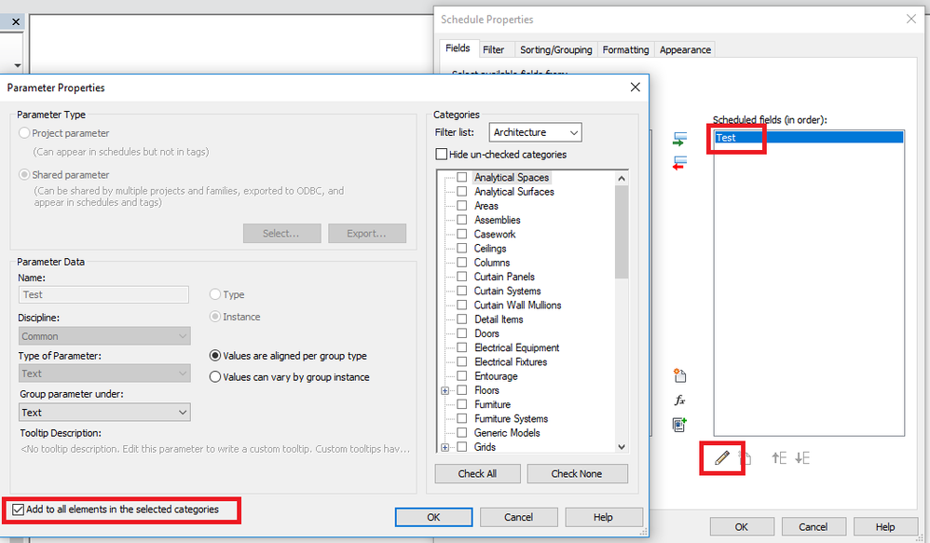
Task: Switch to the Sorting/Grouping tab
Action: pyautogui.click(x=555, y=49)
